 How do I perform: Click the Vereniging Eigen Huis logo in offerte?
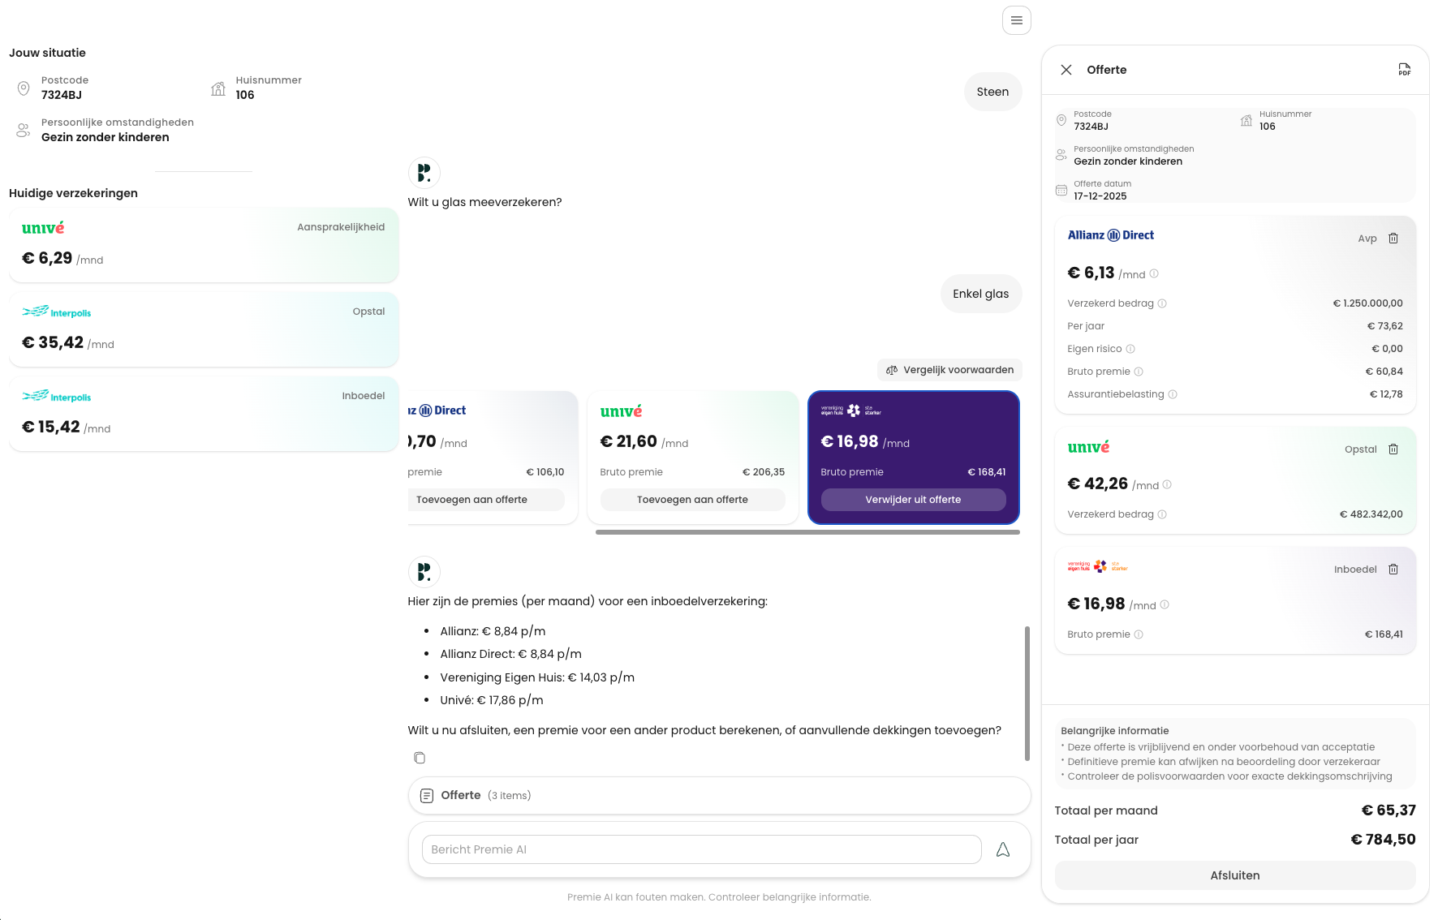tap(1098, 566)
